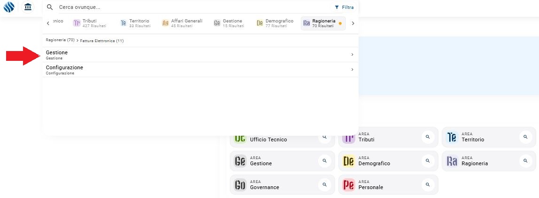The width and height of the screenshot is (539, 198).
Task: Click Ragioneria (70) breadcrumb link
Action: [60, 40]
